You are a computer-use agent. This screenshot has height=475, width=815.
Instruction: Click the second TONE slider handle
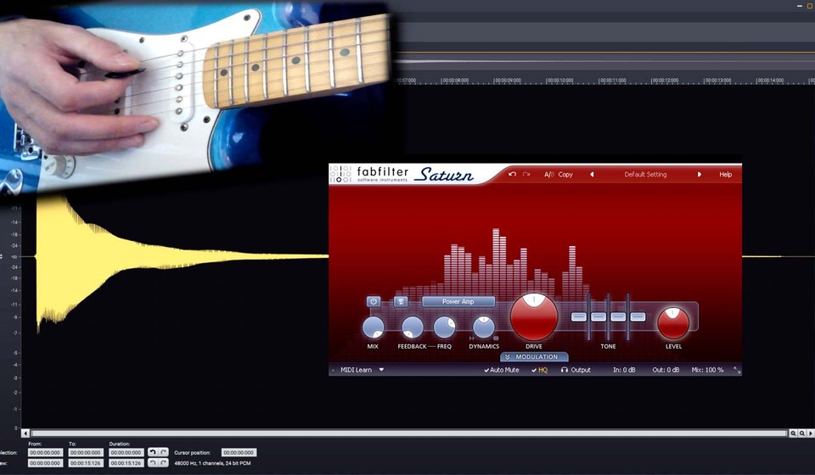click(x=599, y=316)
